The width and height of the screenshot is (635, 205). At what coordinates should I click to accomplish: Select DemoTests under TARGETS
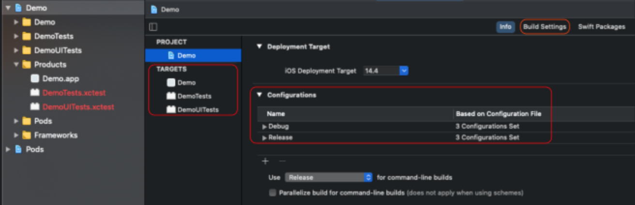[194, 96]
